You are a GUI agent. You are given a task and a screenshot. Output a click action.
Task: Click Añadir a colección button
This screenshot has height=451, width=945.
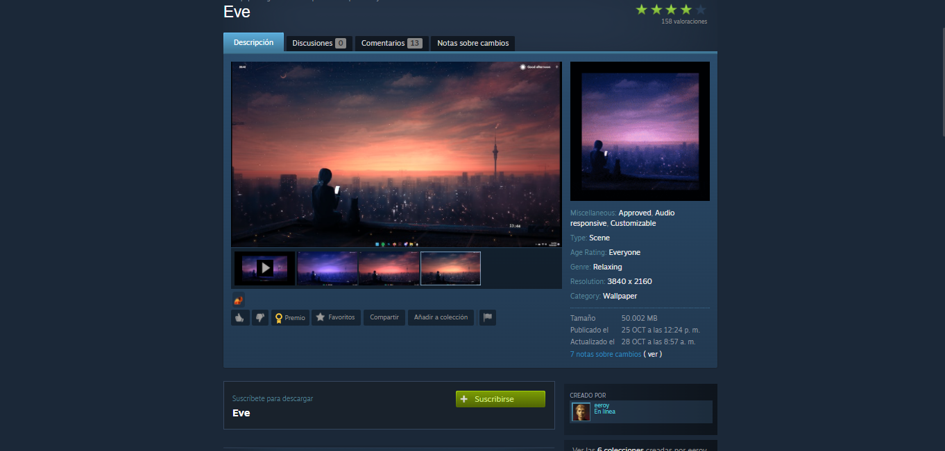click(441, 317)
